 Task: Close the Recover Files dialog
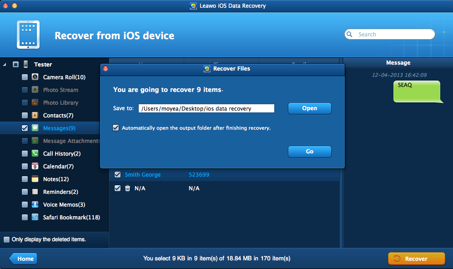106,69
